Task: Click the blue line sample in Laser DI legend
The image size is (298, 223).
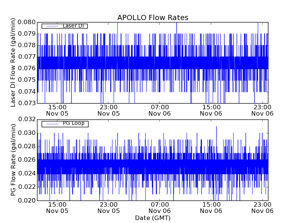Action: pos(51,26)
